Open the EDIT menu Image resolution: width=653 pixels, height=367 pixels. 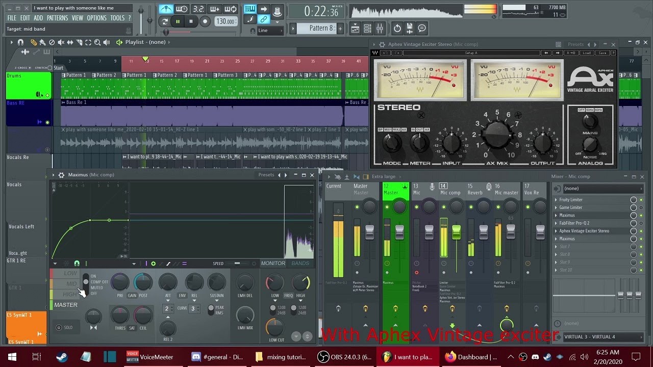(x=25, y=18)
